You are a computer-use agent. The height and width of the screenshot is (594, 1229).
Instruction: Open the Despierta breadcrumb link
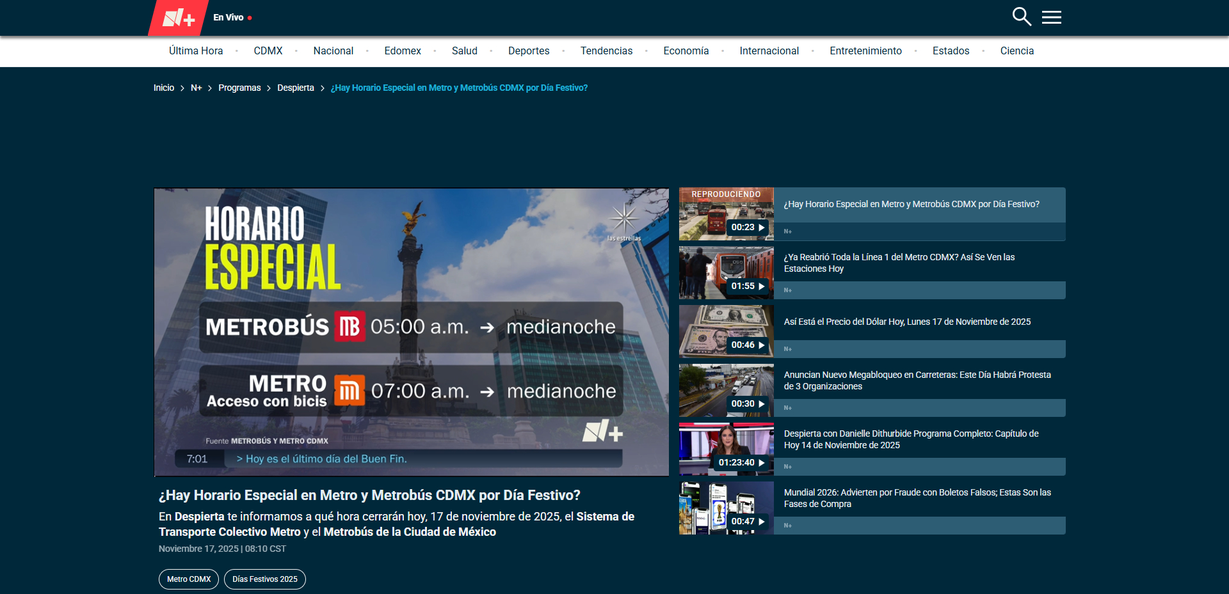pos(296,88)
